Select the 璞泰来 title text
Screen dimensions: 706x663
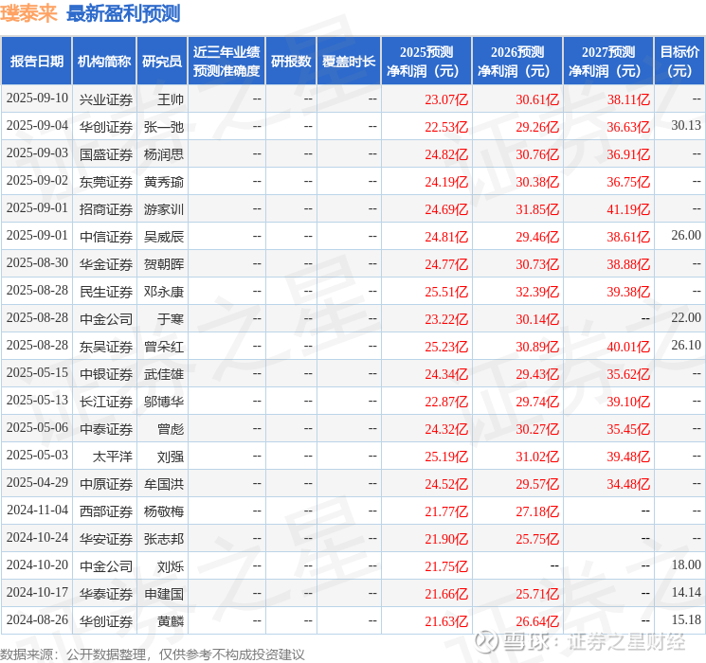click(28, 13)
